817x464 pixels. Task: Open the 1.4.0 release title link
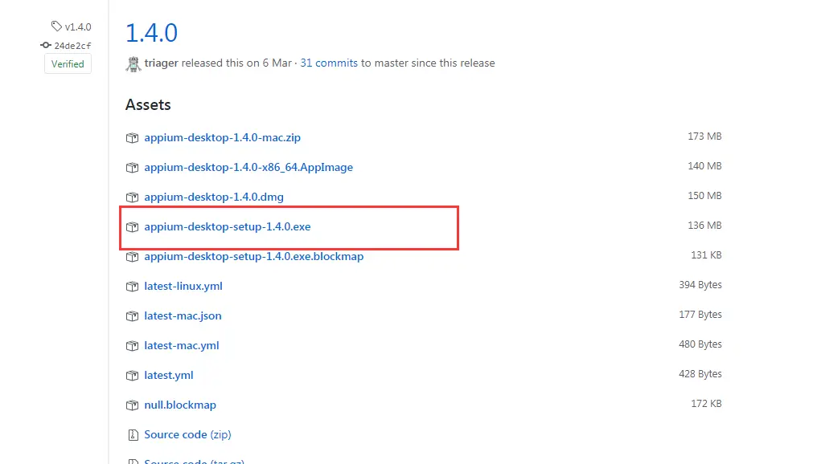click(152, 33)
